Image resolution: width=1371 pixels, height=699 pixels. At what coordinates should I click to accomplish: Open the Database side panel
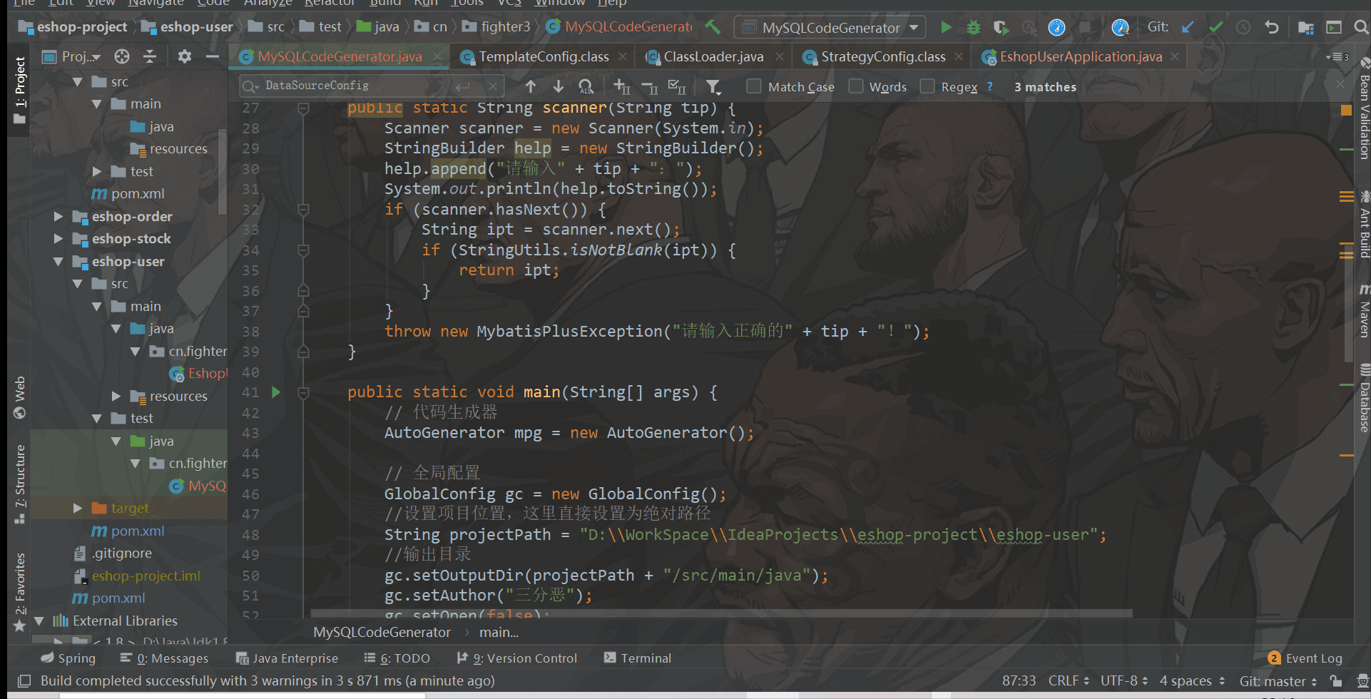[x=1364, y=399]
